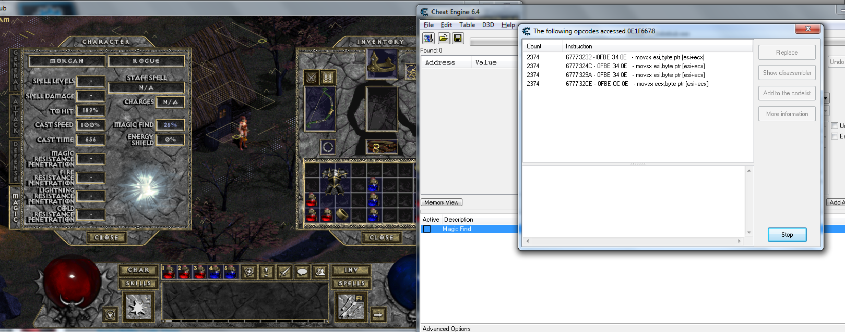Enable the speedhack checkbox at right edge
The width and height of the screenshot is (845, 332).
tap(834, 136)
